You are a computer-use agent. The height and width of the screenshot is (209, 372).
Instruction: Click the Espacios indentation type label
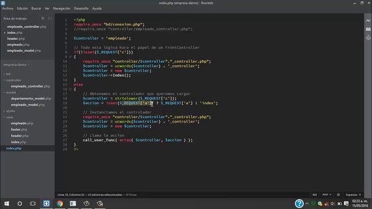pos(352,195)
